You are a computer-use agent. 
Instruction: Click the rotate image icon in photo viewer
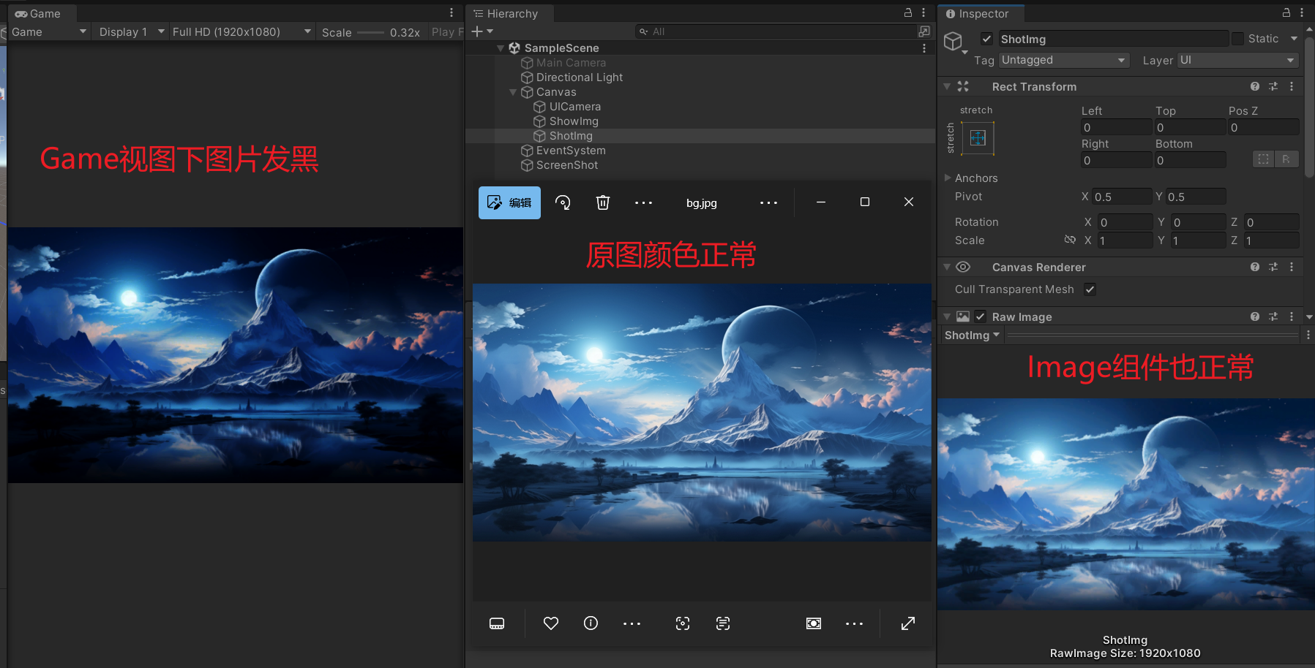tap(563, 202)
